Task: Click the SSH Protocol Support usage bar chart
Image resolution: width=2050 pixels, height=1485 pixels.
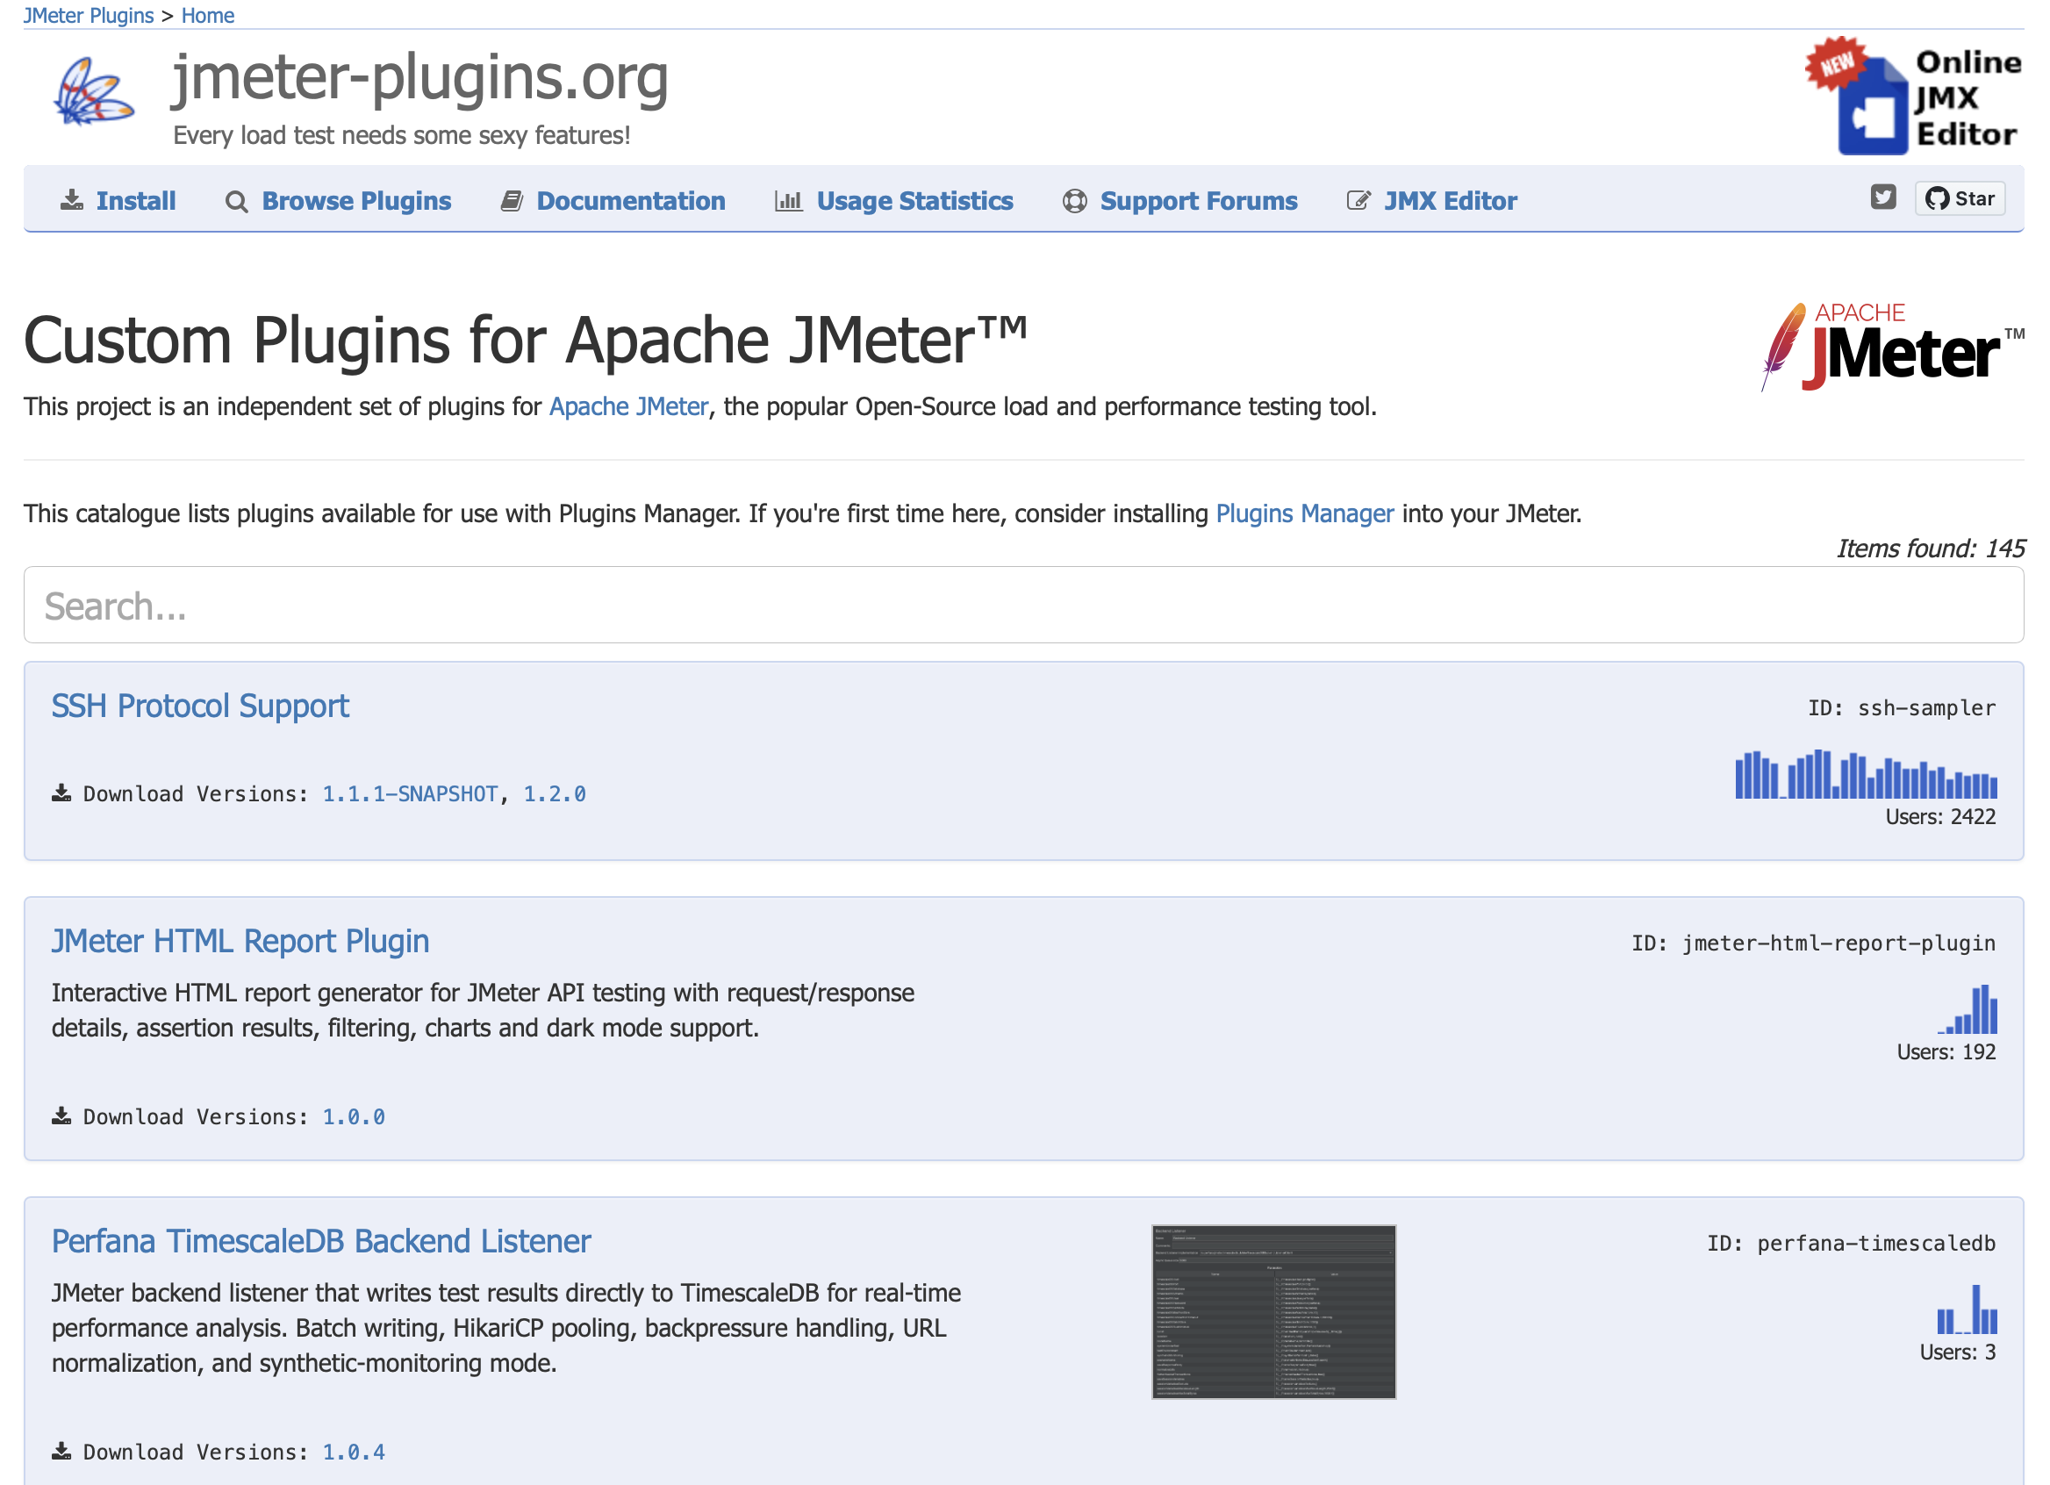Action: click(x=1866, y=775)
